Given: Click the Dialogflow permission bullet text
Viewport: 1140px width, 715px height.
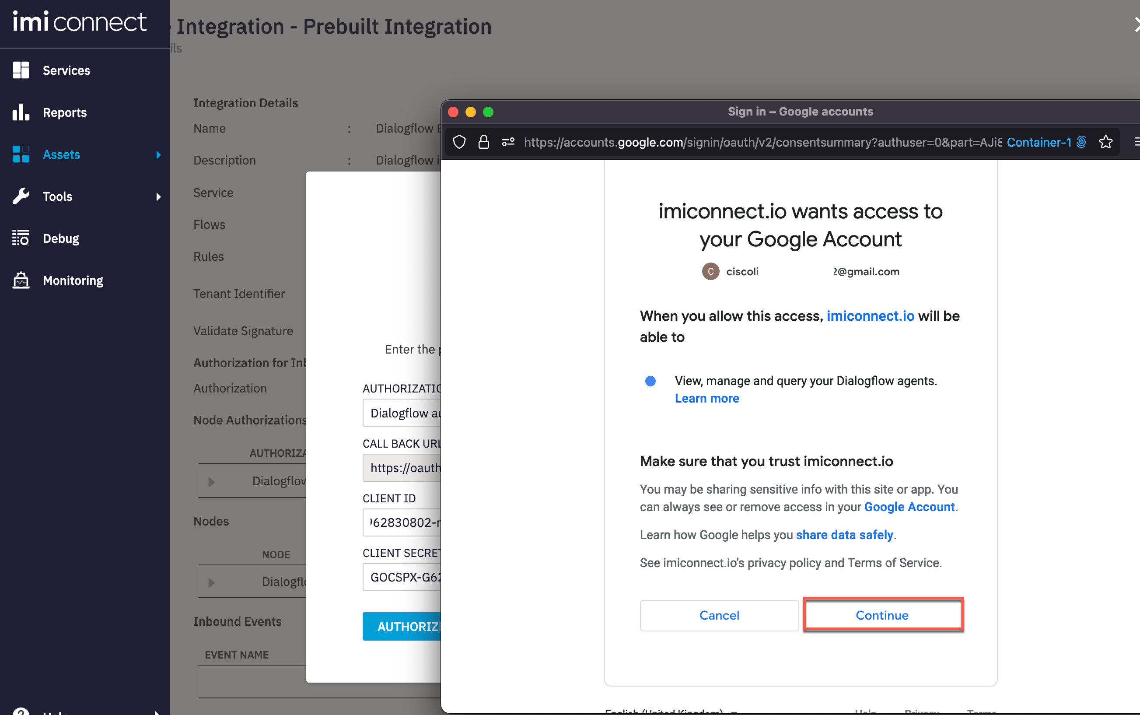Looking at the screenshot, I should point(805,381).
